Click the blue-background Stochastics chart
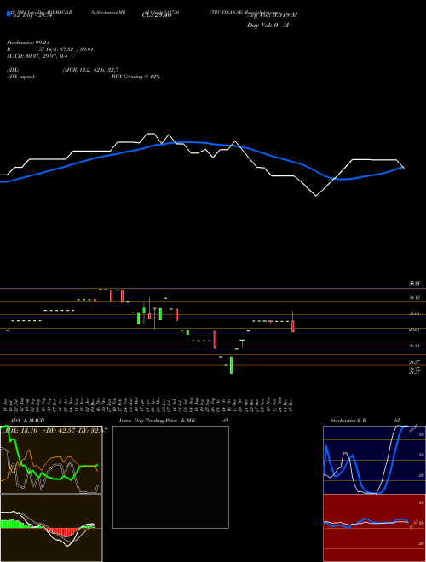The width and height of the screenshot is (426, 562). pos(374,460)
